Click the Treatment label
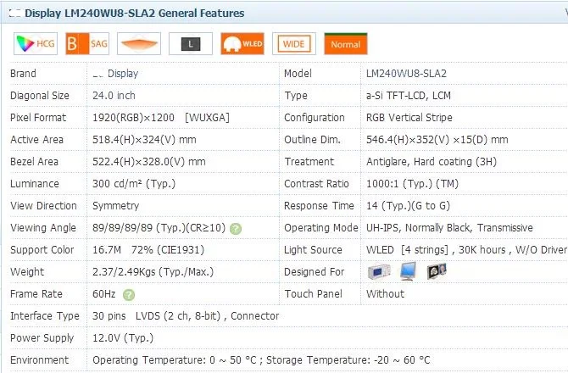 click(309, 162)
